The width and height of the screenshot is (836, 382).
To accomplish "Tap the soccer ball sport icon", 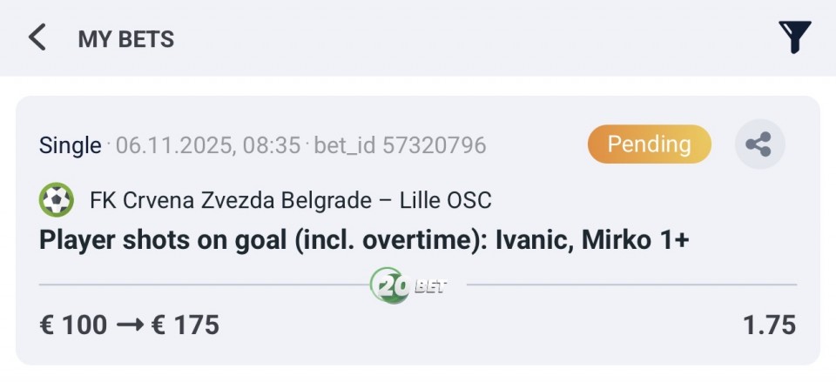I will (57, 201).
